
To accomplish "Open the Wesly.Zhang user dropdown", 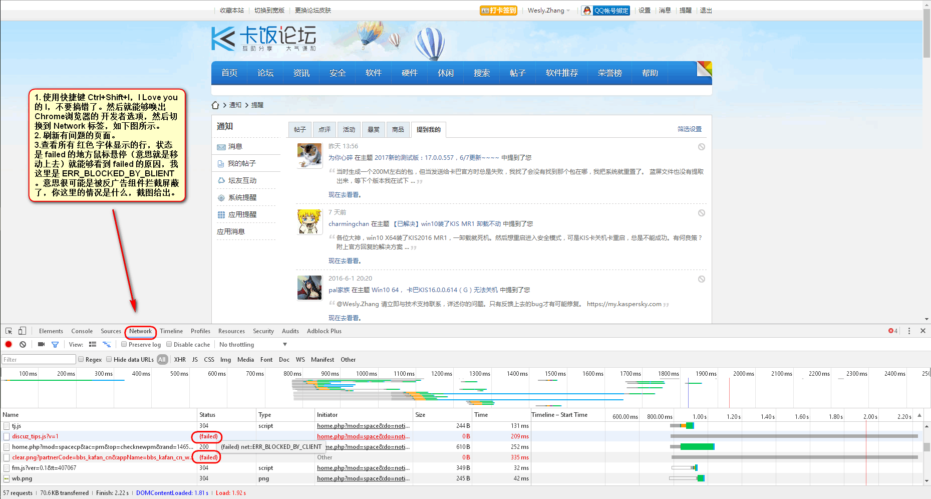I will click(548, 11).
